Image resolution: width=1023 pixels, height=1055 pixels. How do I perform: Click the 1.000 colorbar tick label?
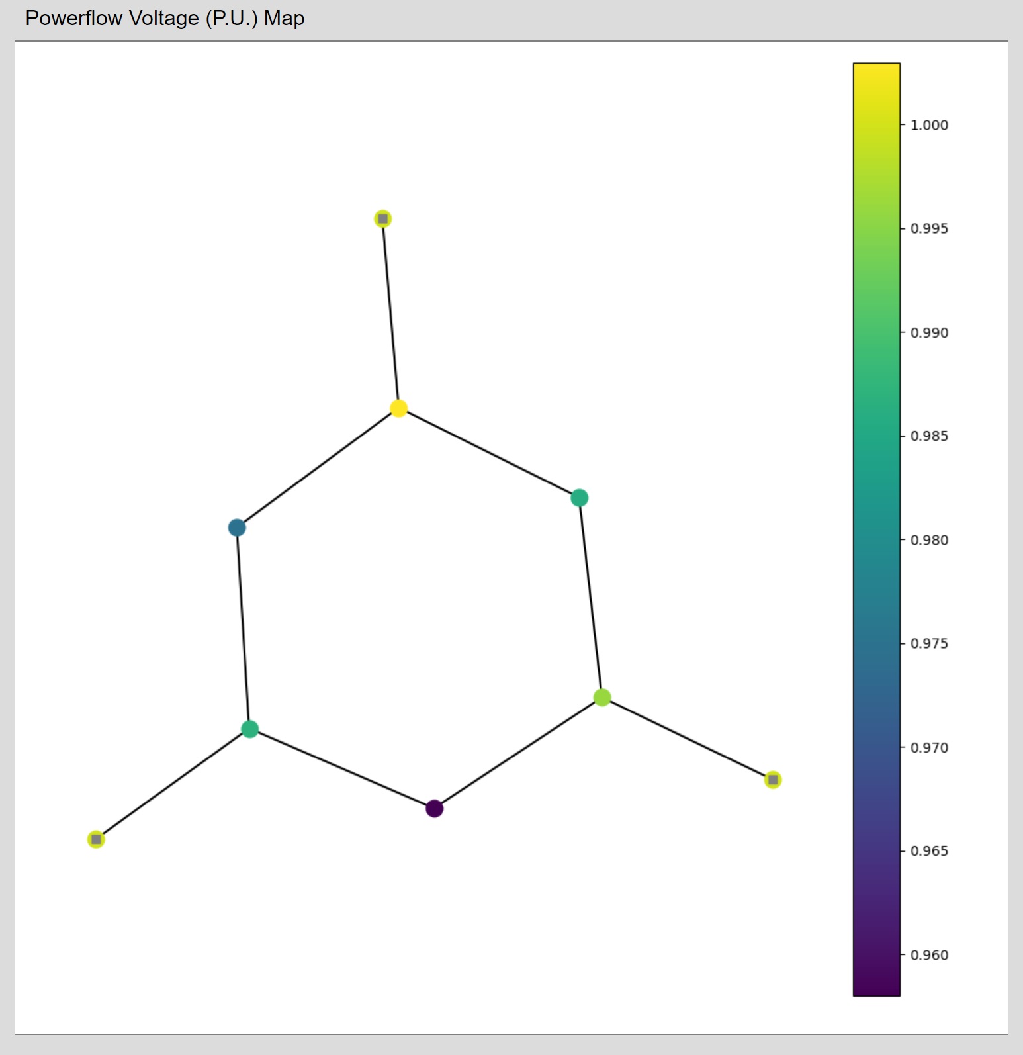pyautogui.click(x=929, y=125)
